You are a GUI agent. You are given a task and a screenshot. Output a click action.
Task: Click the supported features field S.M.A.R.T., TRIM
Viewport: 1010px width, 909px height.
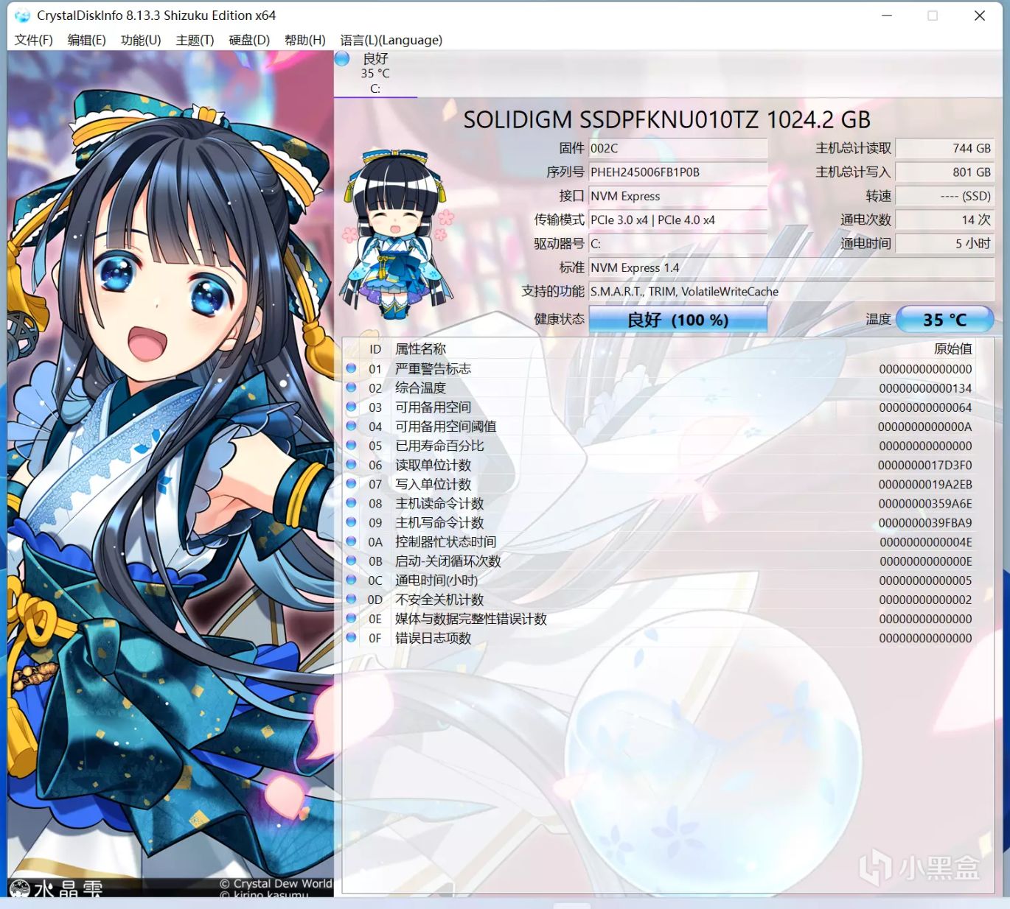(792, 292)
